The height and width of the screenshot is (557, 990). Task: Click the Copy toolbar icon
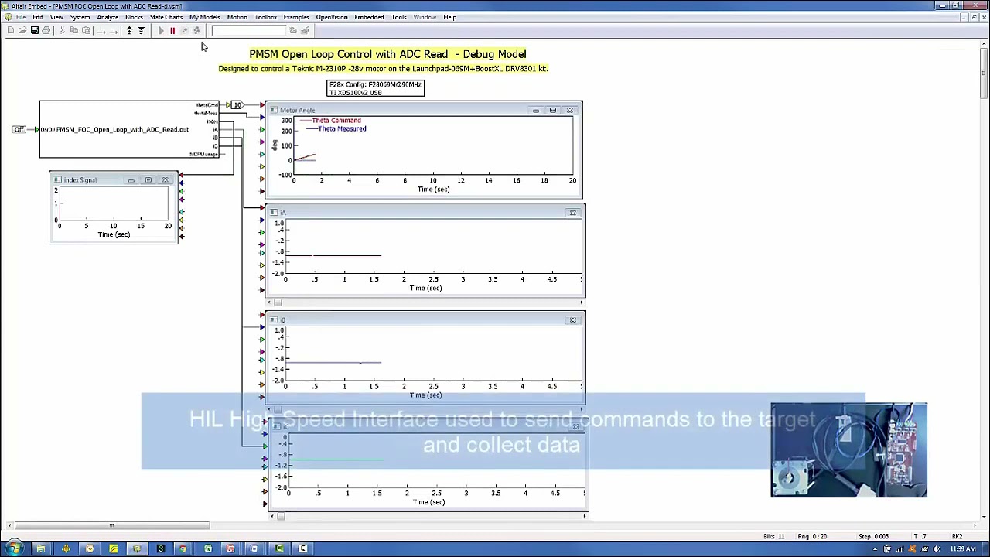[74, 30]
